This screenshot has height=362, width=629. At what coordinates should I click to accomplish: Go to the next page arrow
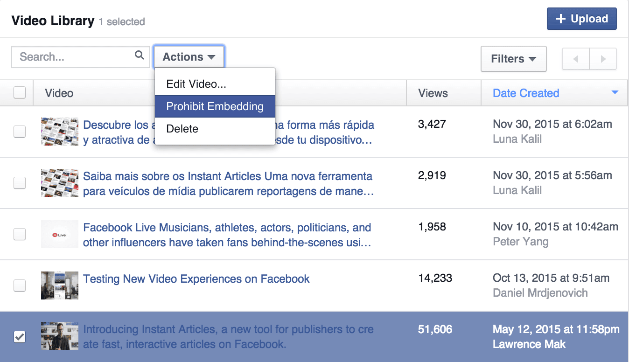click(603, 59)
